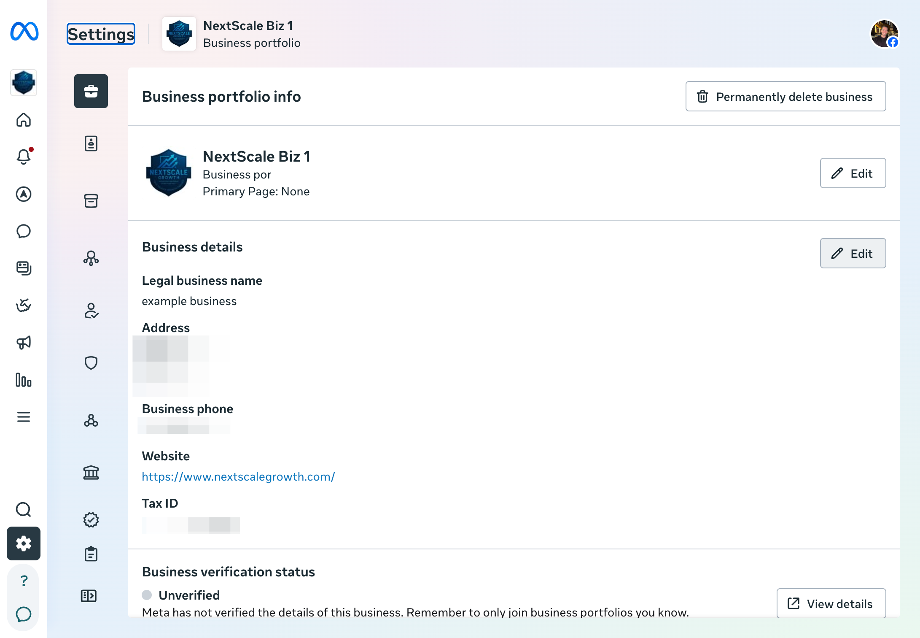This screenshot has width=920, height=638.
Task: Click View details for verification status
Action: coord(831,603)
